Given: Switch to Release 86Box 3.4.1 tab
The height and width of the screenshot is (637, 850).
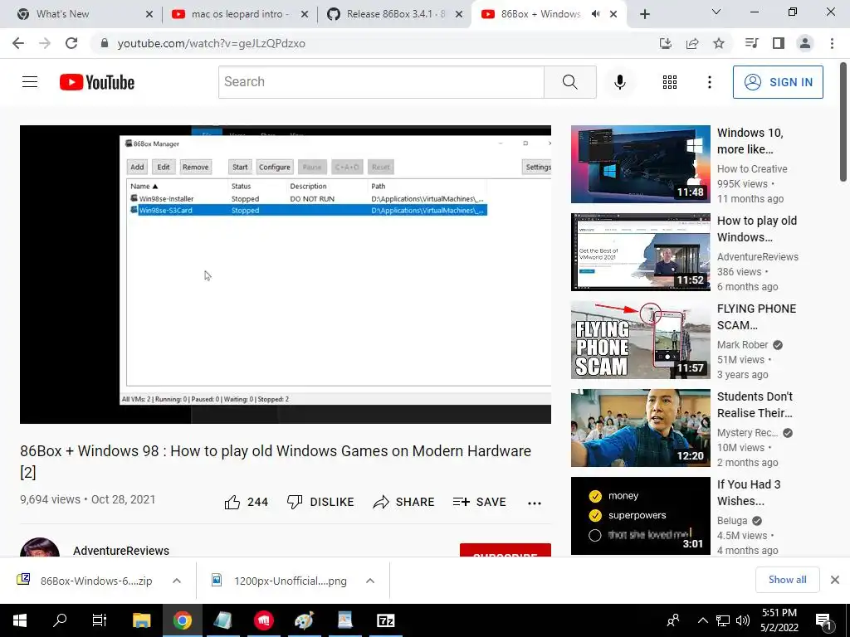Looking at the screenshot, I should (395, 14).
